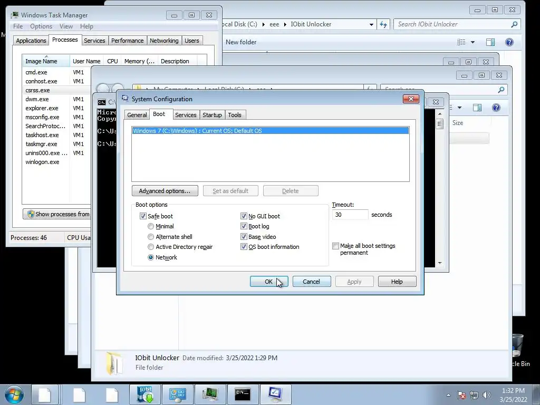Click search magnifier in IObit Unlocker Explorer
The image size is (540, 405).
(514, 24)
